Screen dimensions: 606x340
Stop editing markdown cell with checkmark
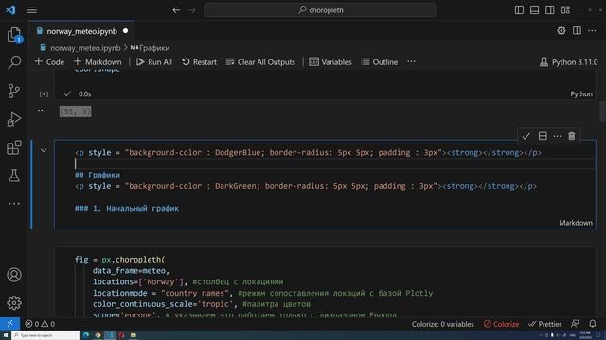(526, 136)
